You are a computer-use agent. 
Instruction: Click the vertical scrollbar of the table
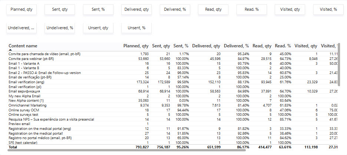tap(339, 63)
